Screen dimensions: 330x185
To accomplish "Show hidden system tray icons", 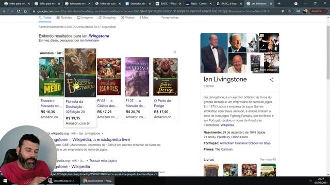I will pyautogui.click(x=310, y=181).
